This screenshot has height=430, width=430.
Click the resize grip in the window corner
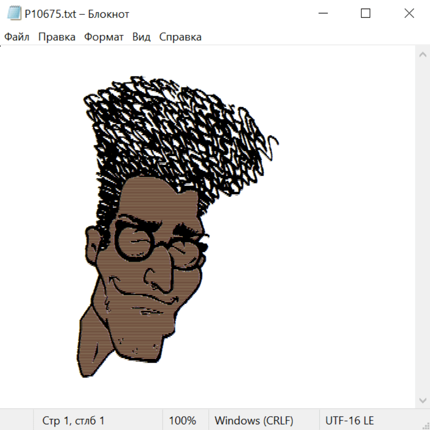(425, 425)
